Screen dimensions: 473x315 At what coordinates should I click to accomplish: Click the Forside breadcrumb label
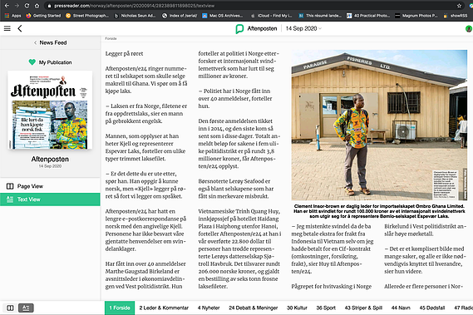111,38
